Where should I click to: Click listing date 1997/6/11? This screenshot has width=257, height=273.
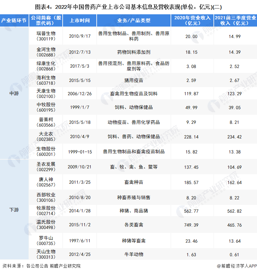coord(80,241)
